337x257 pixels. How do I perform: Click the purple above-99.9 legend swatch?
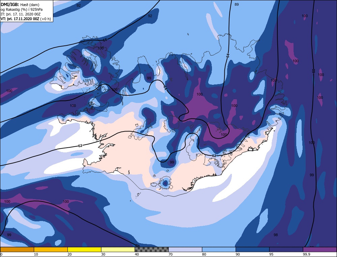pyautogui.click(x=320, y=249)
